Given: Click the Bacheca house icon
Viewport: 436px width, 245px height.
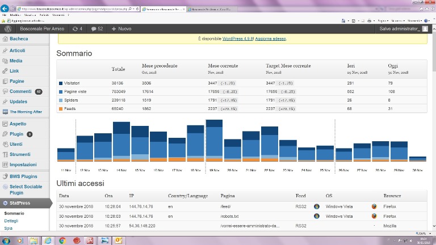Looking at the screenshot, I should pyautogui.click(x=5, y=39).
